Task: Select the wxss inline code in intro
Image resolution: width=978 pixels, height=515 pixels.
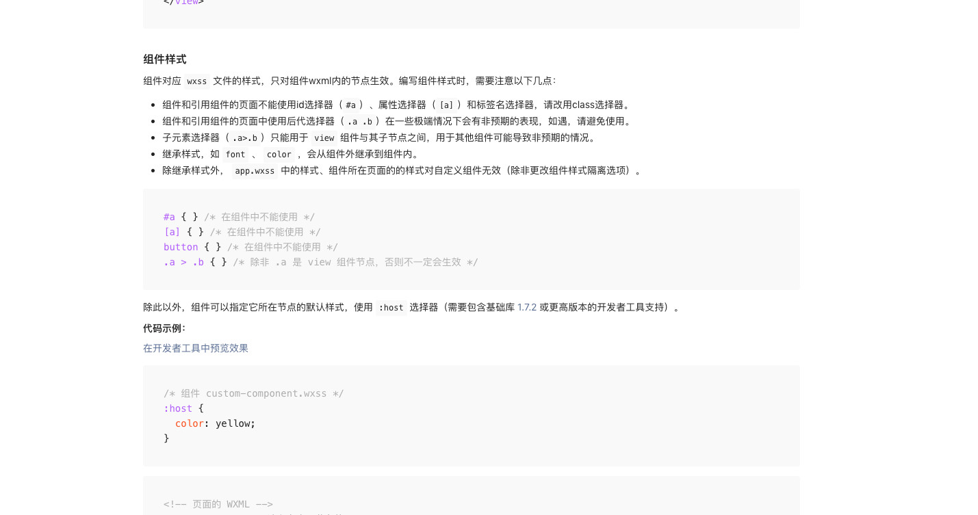Action: [197, 81]
